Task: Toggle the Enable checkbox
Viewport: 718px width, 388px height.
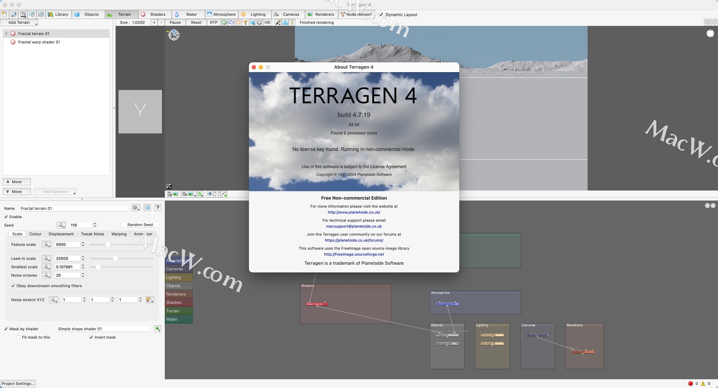Action: [x=6, y=217]
